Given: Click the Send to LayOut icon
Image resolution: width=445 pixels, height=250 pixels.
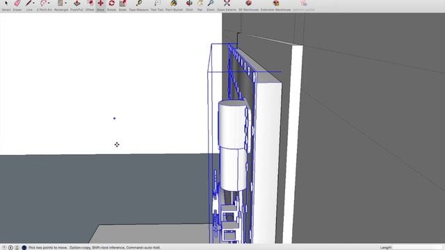Looking at the screenshot, I should point(304,3).
